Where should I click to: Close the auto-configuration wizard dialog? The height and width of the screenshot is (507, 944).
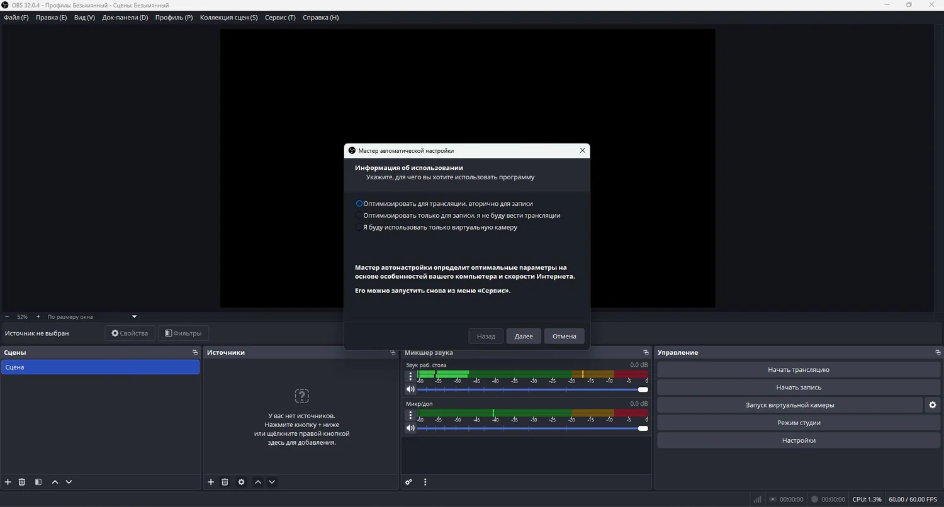click(x=582, y=150)
